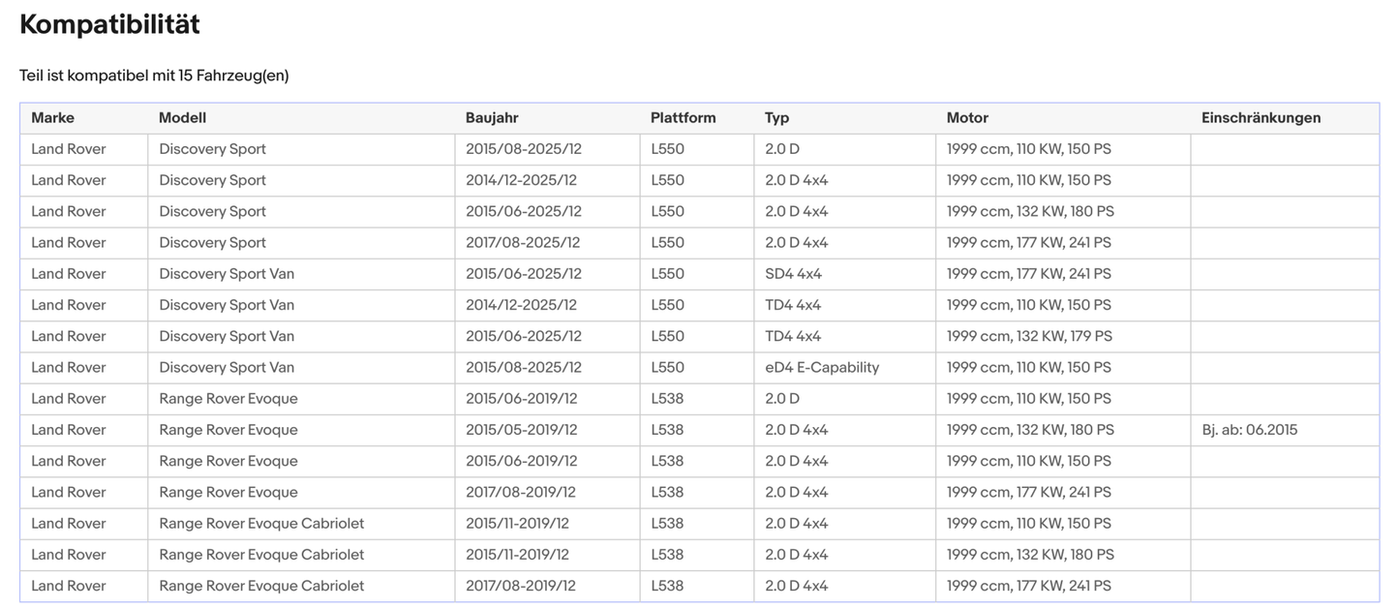The height and width of the screenshot is (609, 1399).
Task: Select the 'Bj. ab: 06.2015' restriction cell
Action: 1249,430
